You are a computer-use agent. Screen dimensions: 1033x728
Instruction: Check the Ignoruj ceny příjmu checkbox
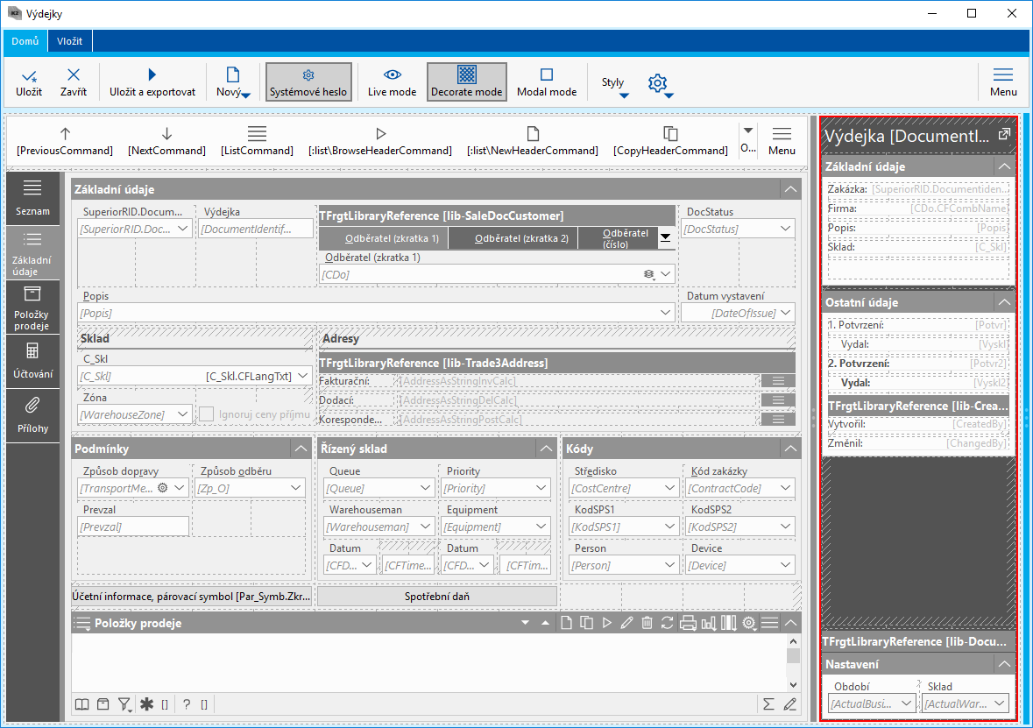(x=207, y=413)
